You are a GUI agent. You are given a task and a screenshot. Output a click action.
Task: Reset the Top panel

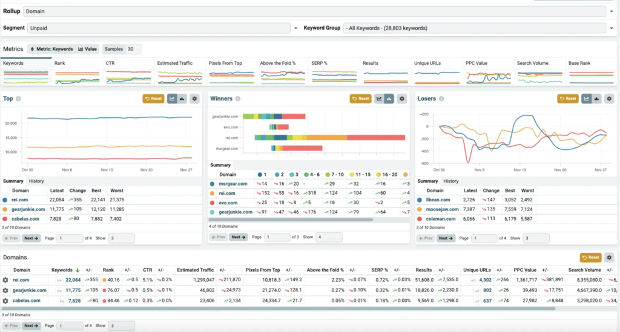click(x=153, y=99)
